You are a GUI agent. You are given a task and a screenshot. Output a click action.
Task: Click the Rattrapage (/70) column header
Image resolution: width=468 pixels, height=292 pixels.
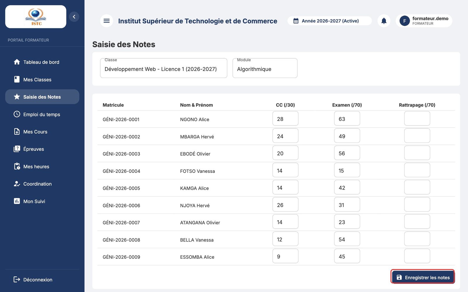click(417, 105)
